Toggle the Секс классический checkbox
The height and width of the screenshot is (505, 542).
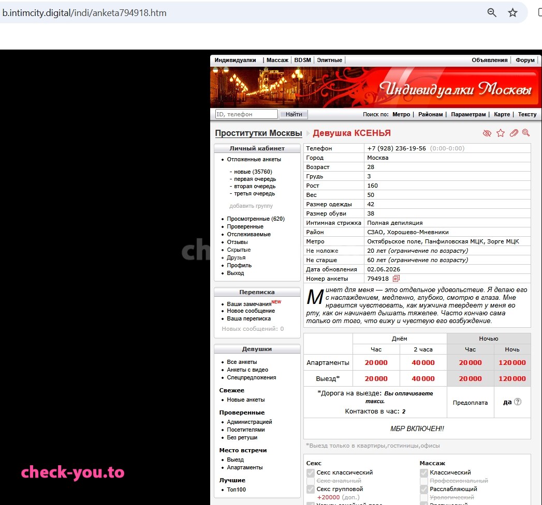coord(311,472)
